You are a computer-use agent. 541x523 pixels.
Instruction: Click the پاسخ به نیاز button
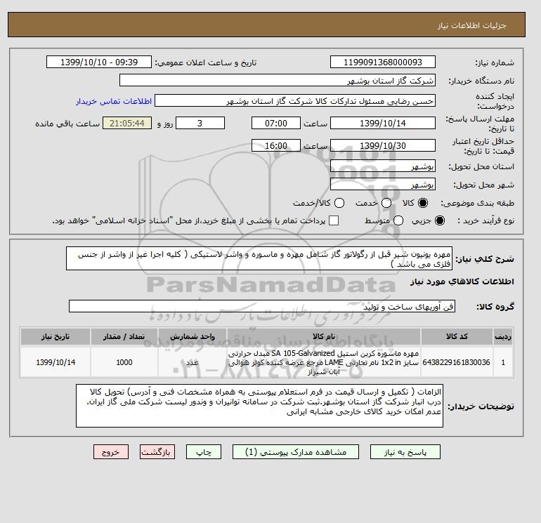pyautogui.click(x=405, y=452)
